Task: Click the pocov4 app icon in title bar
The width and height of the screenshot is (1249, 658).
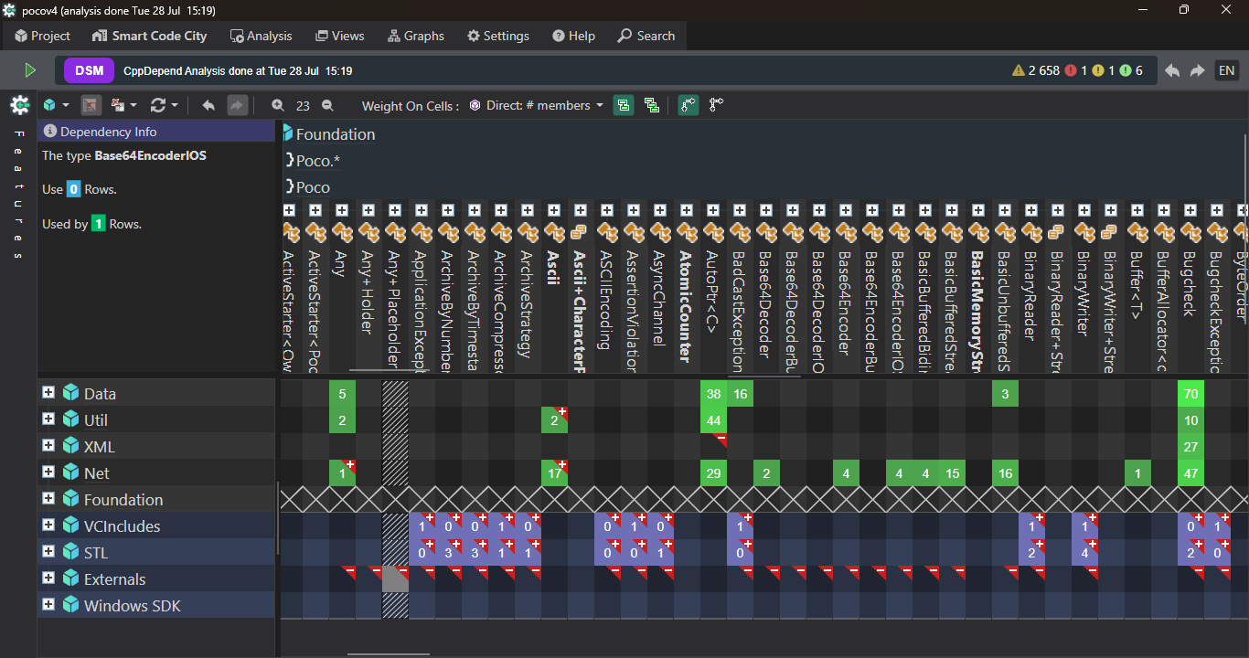Action: (x=10, y=9)
